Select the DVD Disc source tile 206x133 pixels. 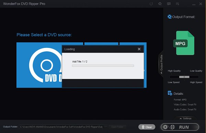click(x=39, y=65)
